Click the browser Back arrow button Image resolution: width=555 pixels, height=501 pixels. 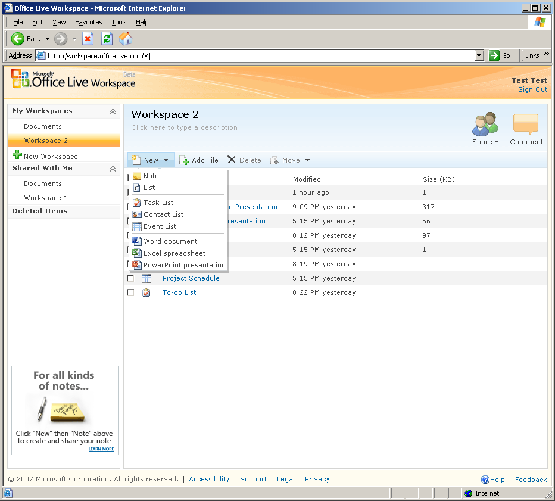[x=17, y=39]
